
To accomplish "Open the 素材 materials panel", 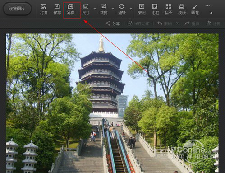I will point(142,9).
